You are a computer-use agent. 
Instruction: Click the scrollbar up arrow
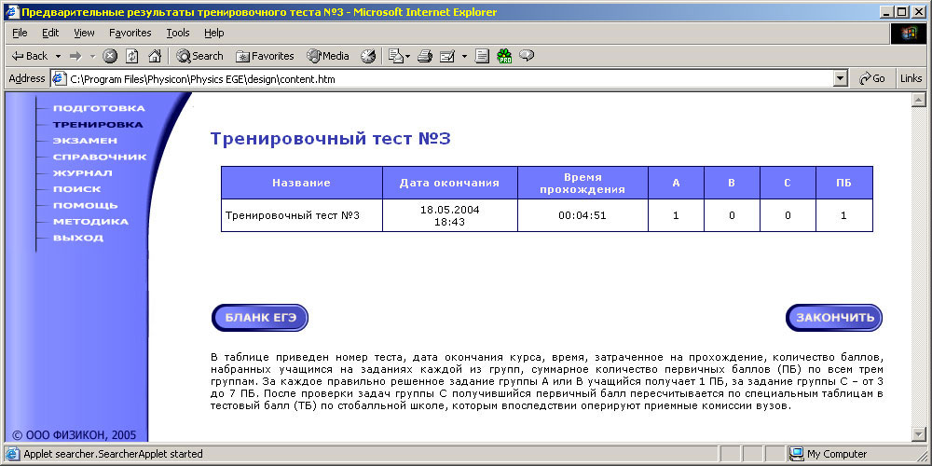click(918, 99)
